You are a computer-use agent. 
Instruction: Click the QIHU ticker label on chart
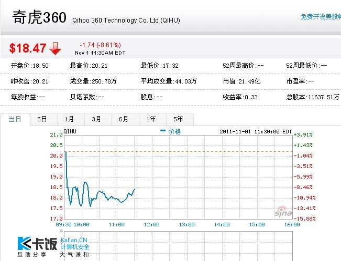pyautogui.click(x=70, y=131)
